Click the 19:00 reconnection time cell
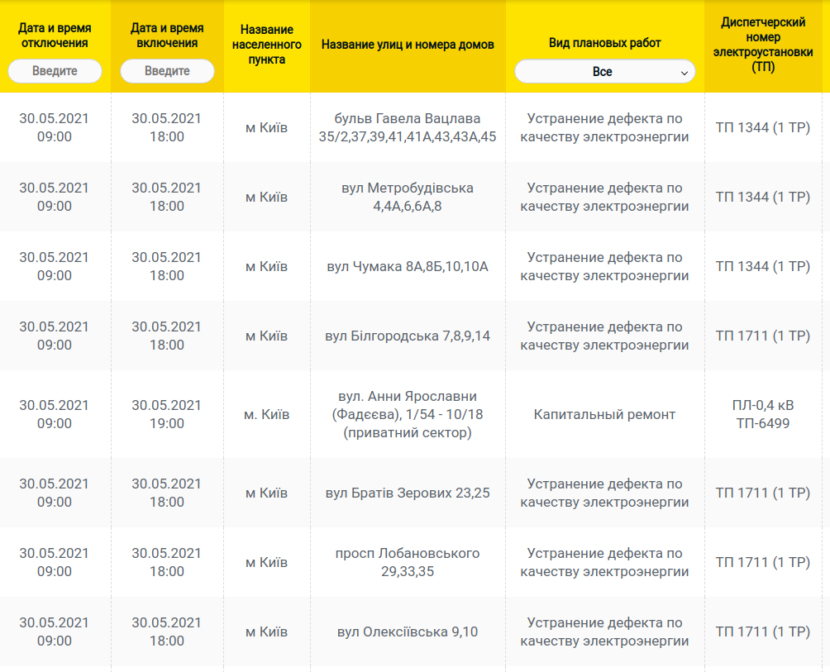The width and height of the screenshot is (830, 672). click(167, 414)
